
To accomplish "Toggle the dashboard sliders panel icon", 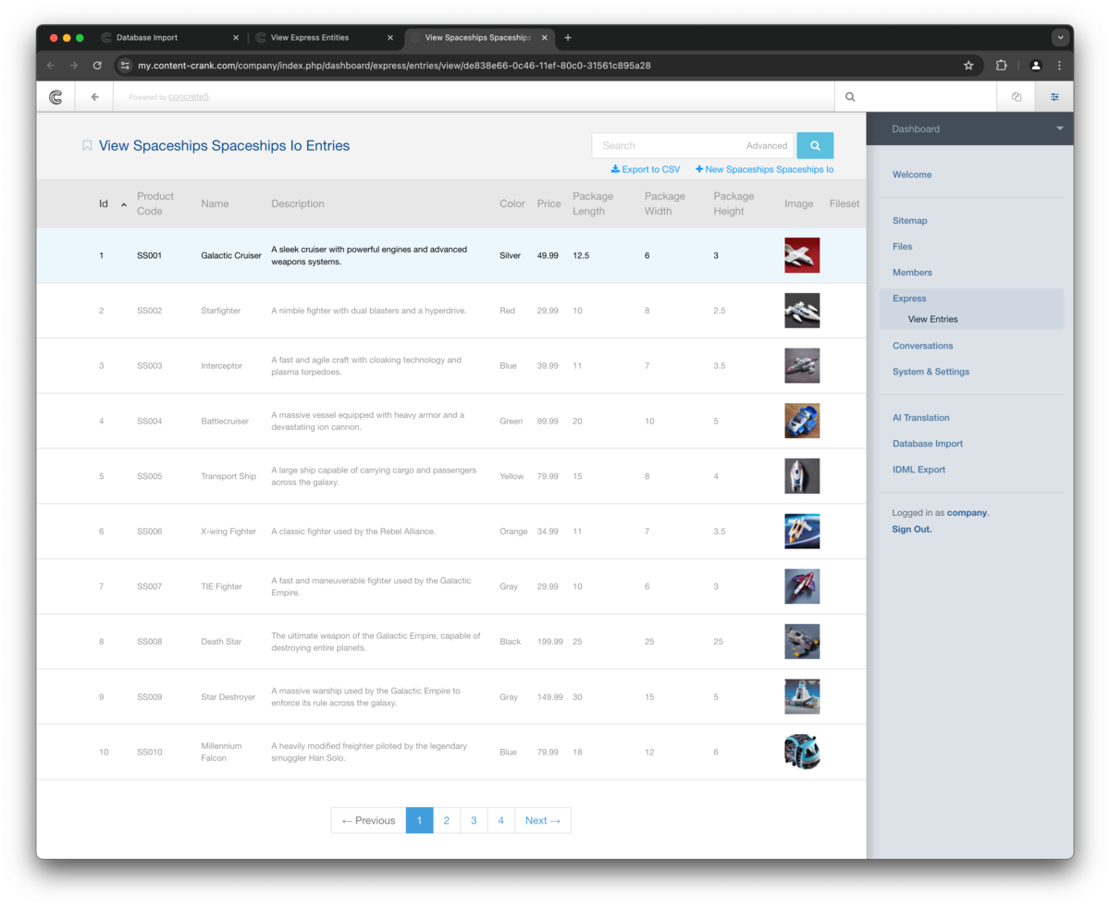I will click(x=1054, y=96).
